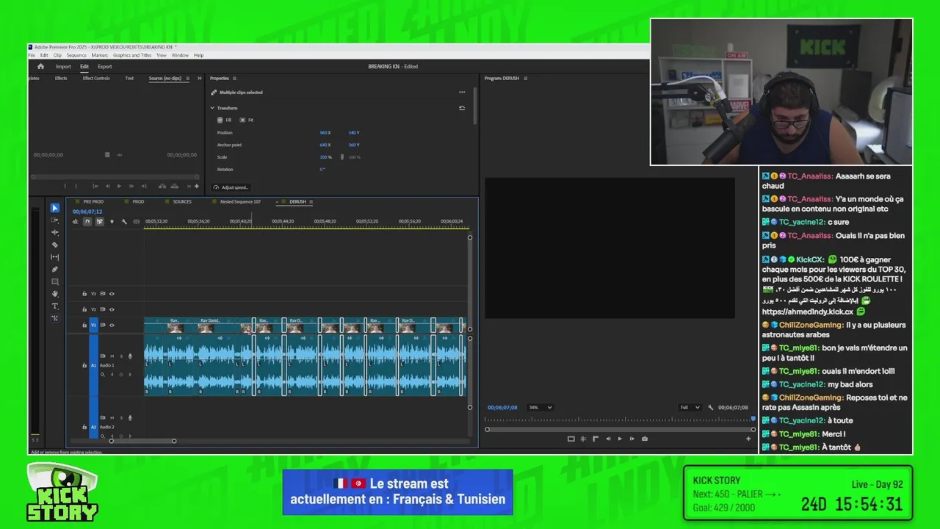Screen dimensions: 940x529
Task: Switch to Import workspace tab
Action: pos(63,66)
